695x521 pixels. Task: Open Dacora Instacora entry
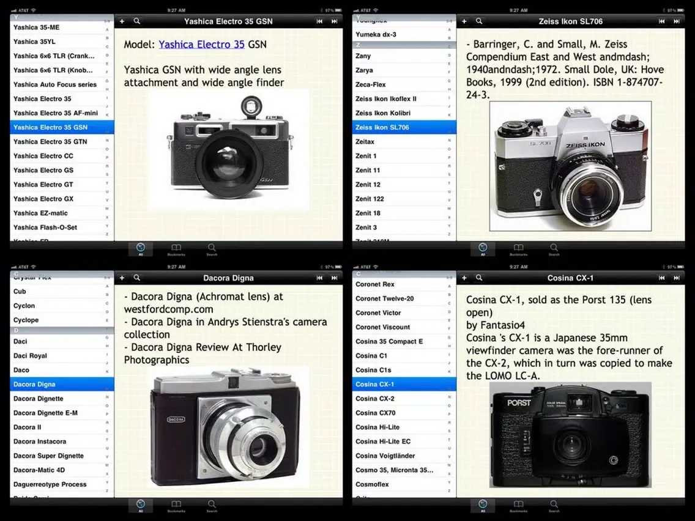(62, 442)
